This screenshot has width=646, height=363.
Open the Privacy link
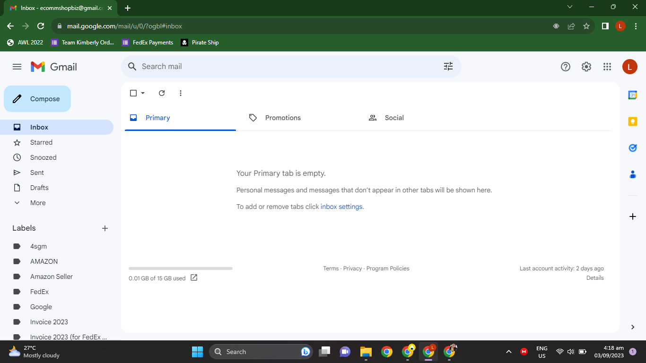pos(352,268)
